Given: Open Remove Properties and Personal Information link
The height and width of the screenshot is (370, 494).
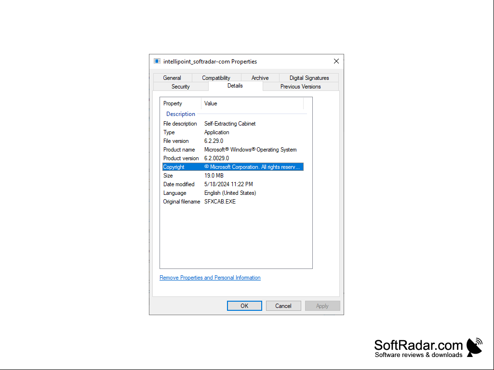Looking at the screenshot, I should [x=210, y=278].
